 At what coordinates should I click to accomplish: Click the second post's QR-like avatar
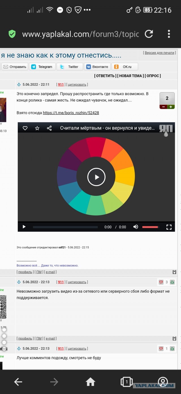coord(3,307)
